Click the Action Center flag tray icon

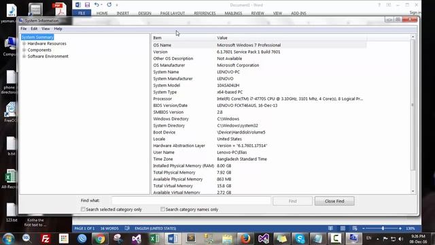pos(385,239)
